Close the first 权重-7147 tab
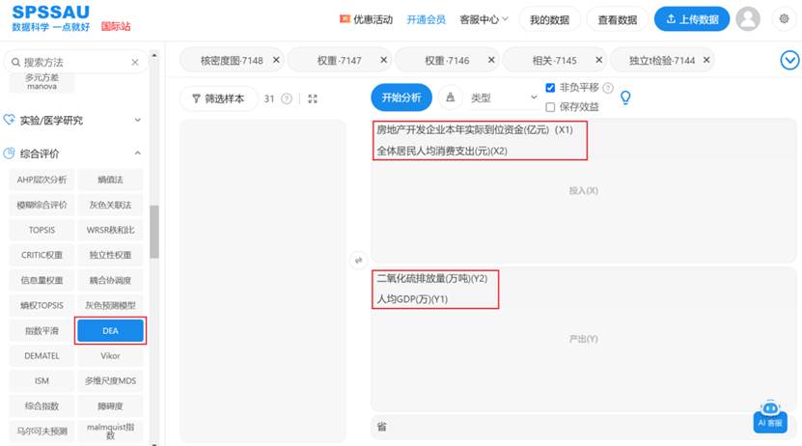Viewport: 802px width, 446px height. pyautogui.click(x=383, y=60)
